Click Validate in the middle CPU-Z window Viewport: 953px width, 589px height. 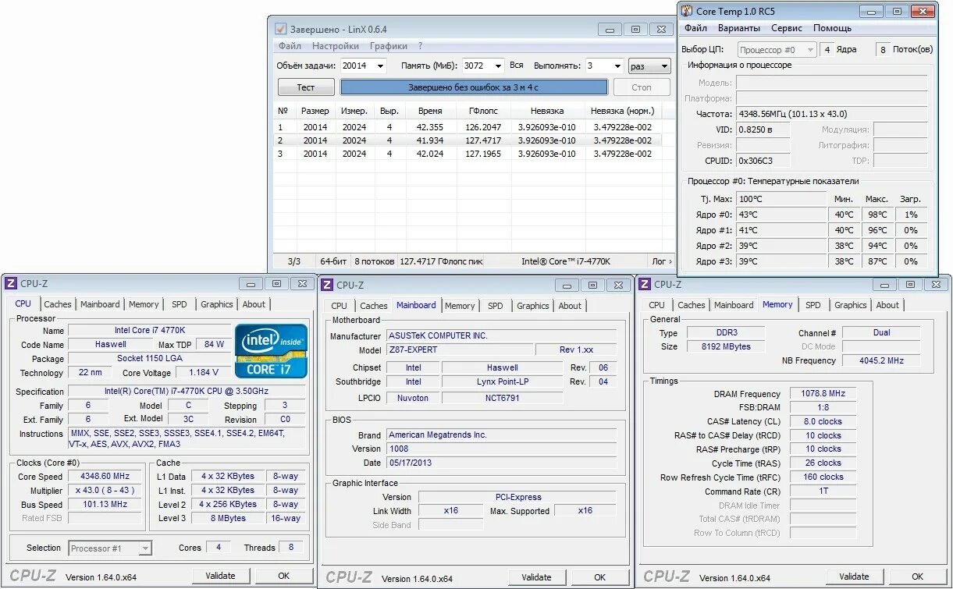click(537, 577)
